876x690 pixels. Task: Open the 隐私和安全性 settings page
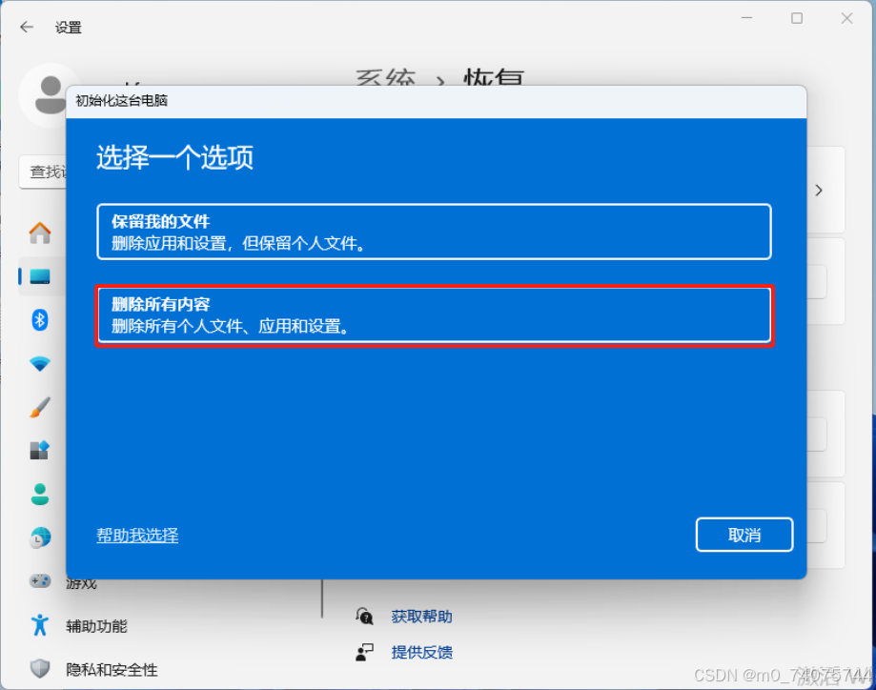[x=112, y=669]
